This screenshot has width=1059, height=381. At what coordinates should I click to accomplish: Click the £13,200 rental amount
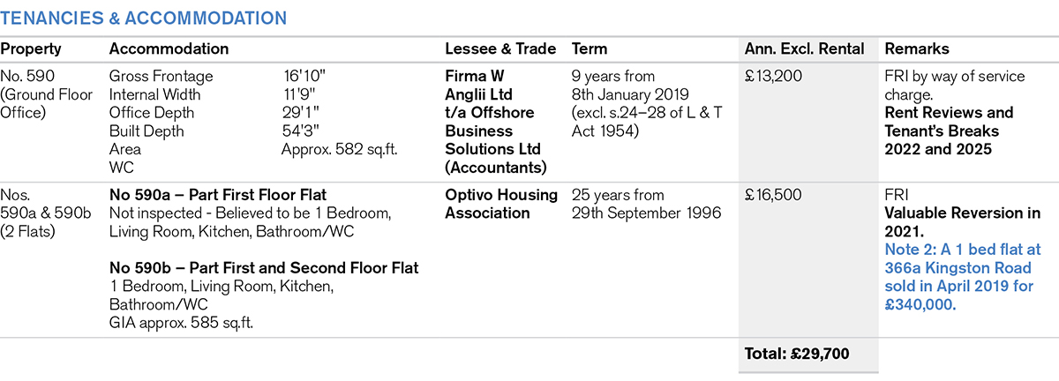[x=774, y=77]
